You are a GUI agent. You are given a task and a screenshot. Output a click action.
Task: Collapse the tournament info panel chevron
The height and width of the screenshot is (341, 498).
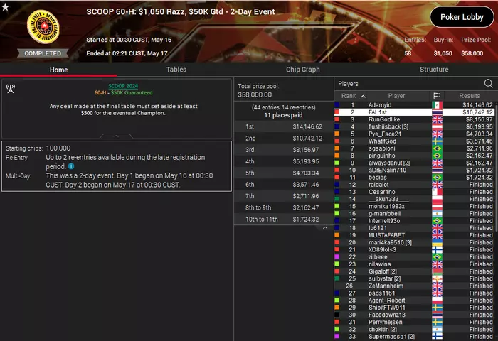click(116, 136)
